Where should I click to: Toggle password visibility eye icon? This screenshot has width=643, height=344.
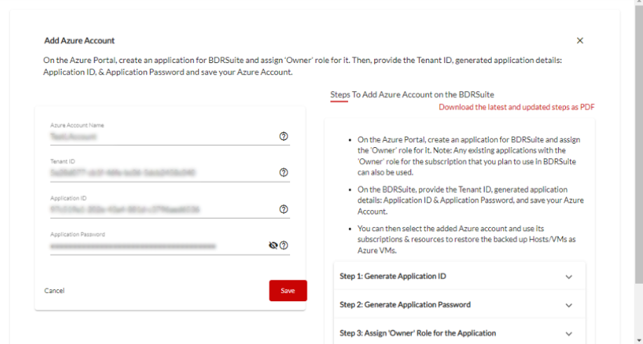tap(273, 245)
